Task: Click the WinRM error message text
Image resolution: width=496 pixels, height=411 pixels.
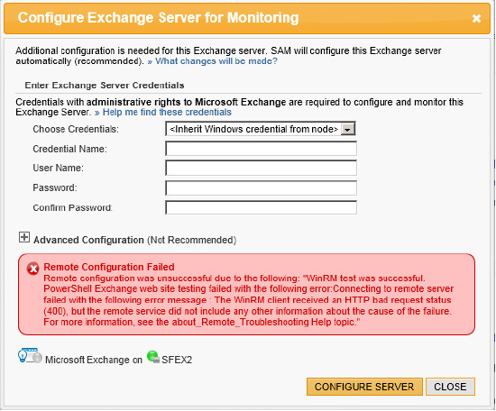Action: [248, 300]
